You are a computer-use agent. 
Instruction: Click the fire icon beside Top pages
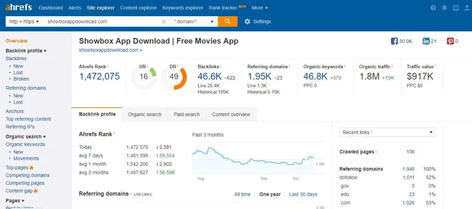pos(32,168)
